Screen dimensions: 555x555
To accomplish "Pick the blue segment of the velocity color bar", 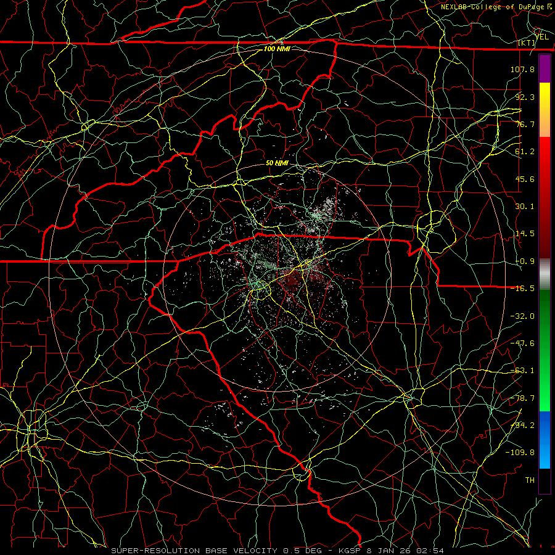I will (545, 440).
